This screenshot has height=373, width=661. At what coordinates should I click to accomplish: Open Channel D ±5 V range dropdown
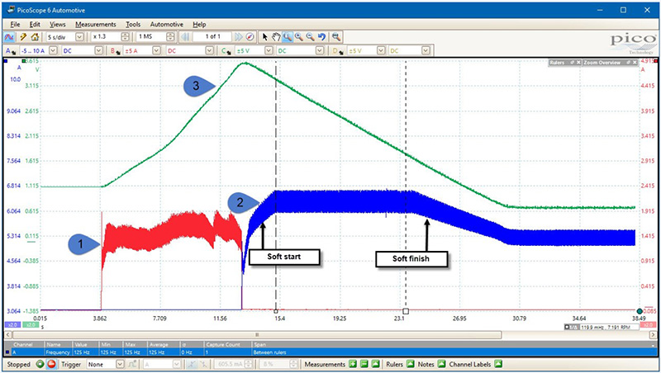(x=366, y=50)
